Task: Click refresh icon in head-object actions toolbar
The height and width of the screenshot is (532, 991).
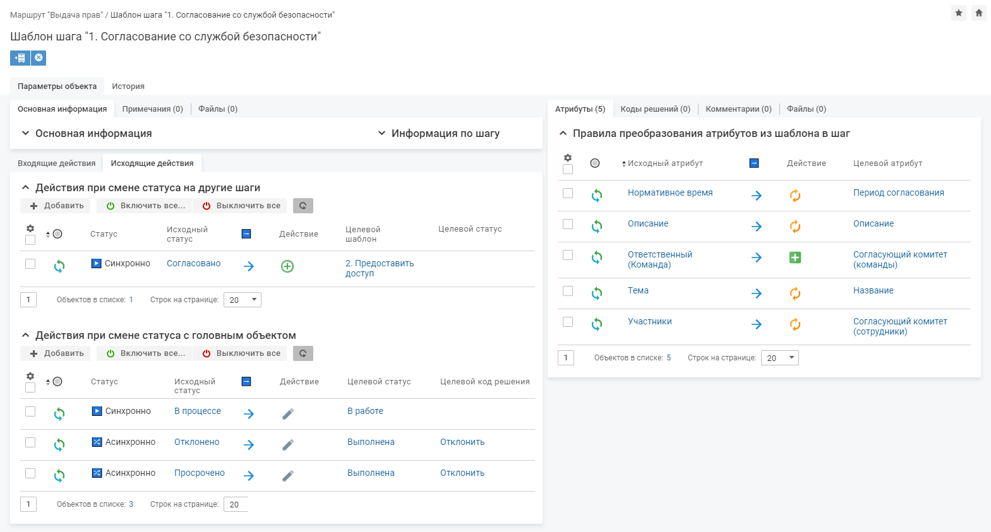Action: (x=303, y=353)
